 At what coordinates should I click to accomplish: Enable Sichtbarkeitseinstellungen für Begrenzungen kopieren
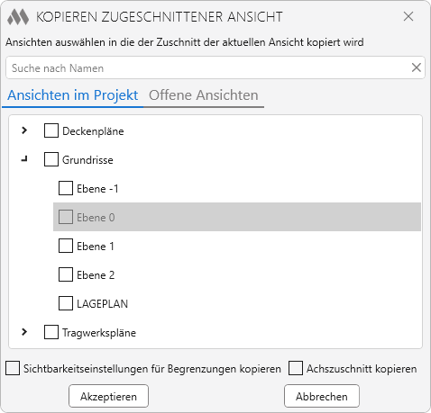coord(13,368)
